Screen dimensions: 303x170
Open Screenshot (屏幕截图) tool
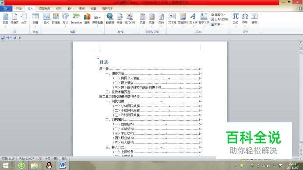97,20
